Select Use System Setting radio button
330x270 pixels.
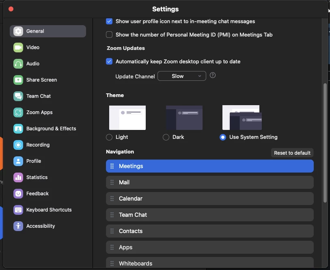click(223, 137)
